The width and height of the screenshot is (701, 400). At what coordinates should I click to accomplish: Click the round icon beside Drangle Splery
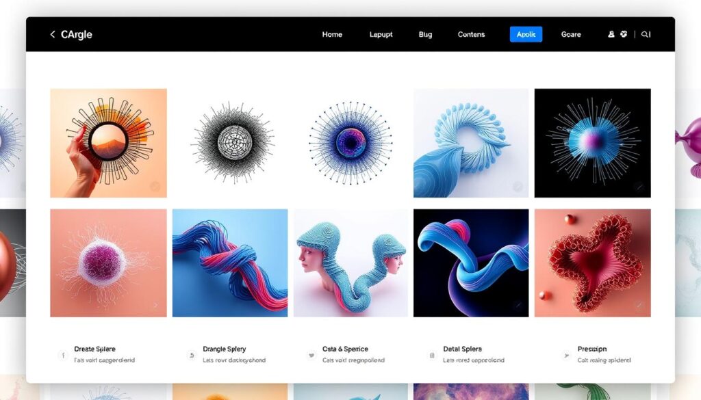(191, 355)
